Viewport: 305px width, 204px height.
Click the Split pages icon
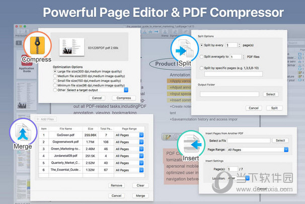tap(184, 49)
